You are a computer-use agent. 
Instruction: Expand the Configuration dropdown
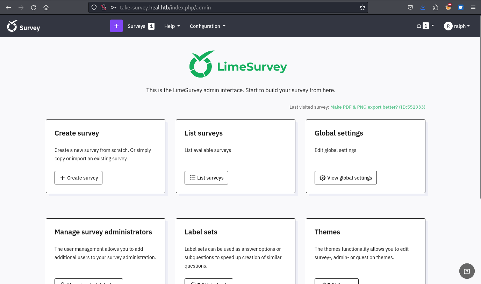(x=208, y=26)
